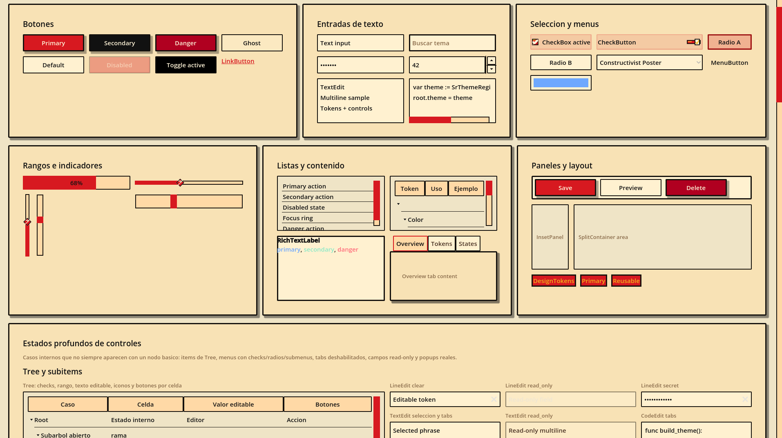The height and width of the screenshot is (438, 782).
Task: Click the Save button in Paneles y layout
Action: click(565, 188)
